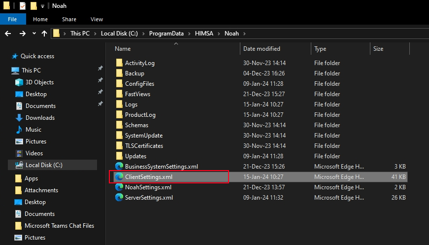Expand chevron after ProgramData in address bar
Viewport: 429px width, 245px height.
(x=189, y=34)
